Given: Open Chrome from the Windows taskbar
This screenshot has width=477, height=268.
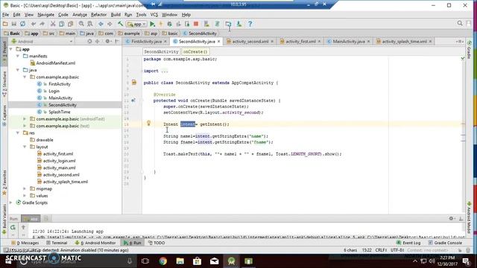Looking at the screenshot, I should [163, 261].
